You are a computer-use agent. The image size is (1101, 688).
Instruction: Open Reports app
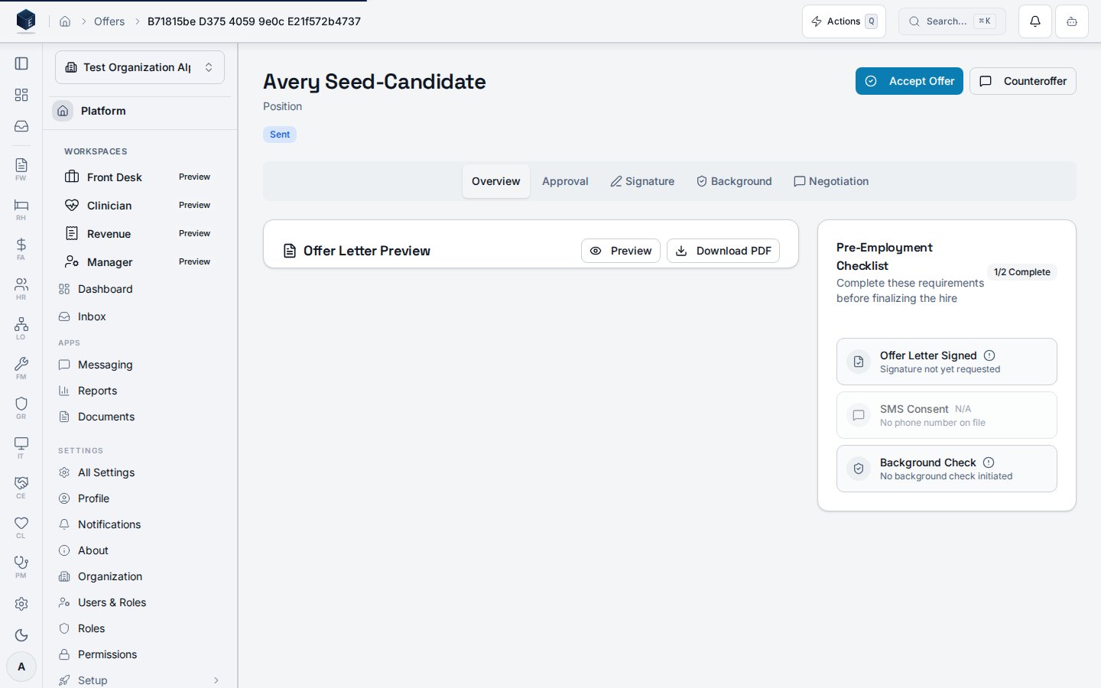138,391
